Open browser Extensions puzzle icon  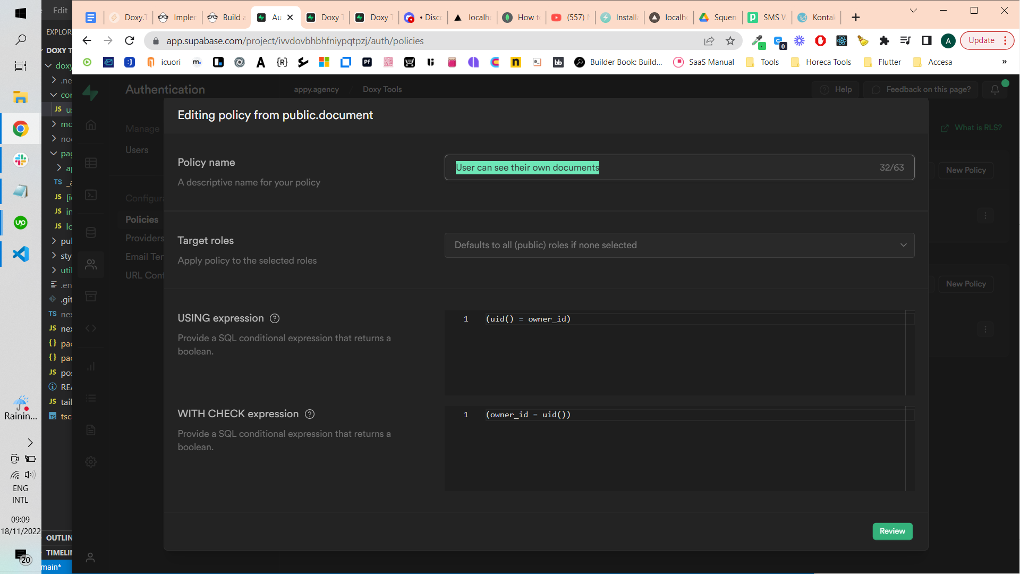click(884, 41)
